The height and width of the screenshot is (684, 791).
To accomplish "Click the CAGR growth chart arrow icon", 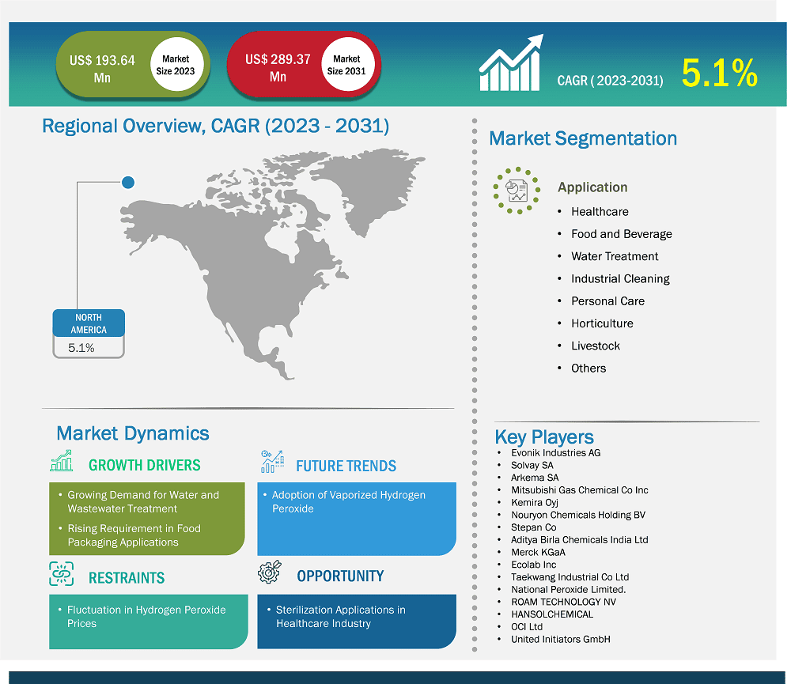I will (x=511, y=63).
